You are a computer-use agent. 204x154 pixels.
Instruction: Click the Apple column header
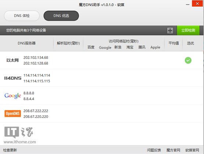point(155,47)
